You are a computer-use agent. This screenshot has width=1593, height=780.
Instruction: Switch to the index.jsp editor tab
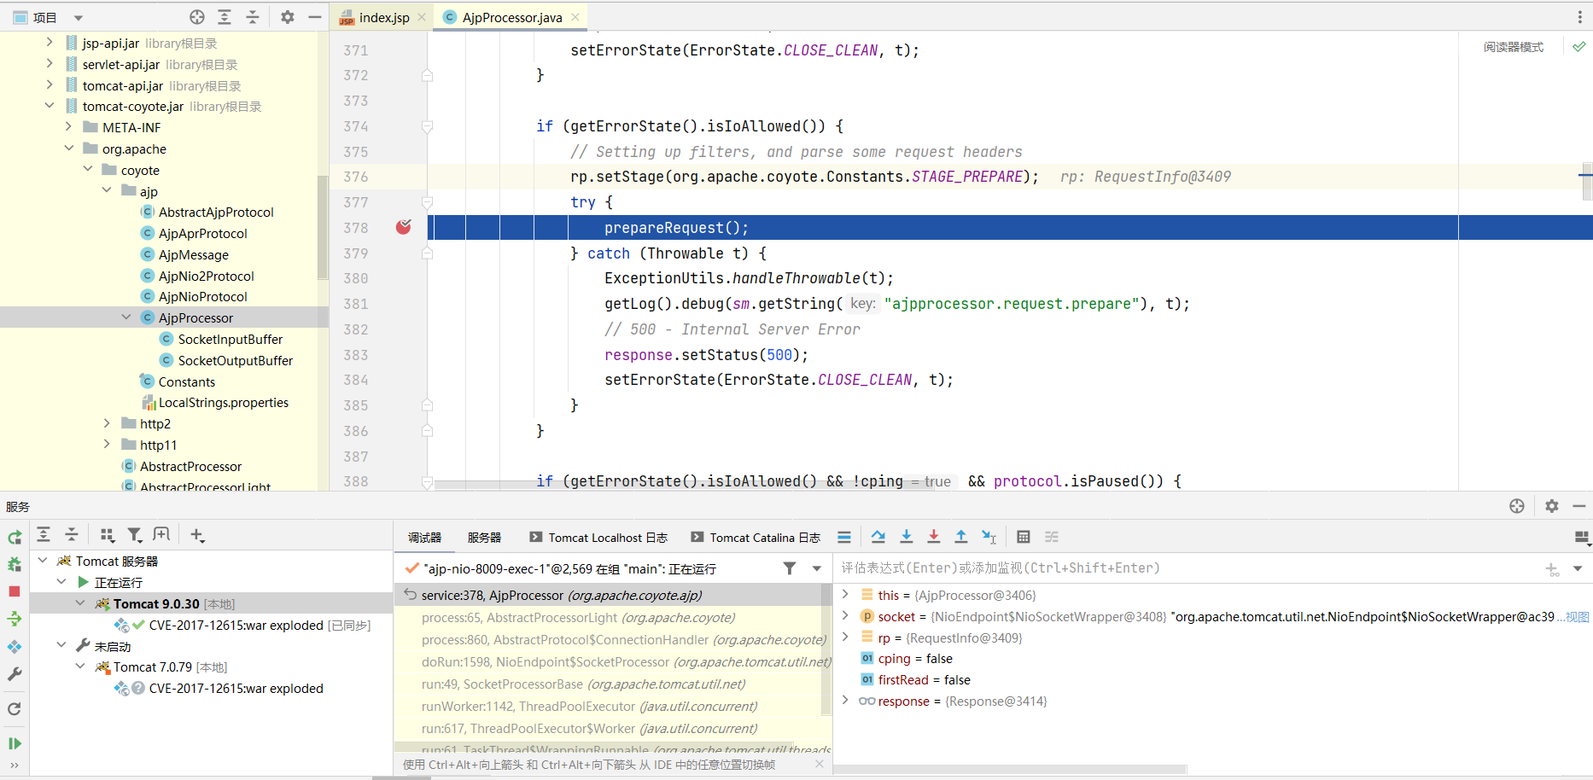[x=384, y=17]
